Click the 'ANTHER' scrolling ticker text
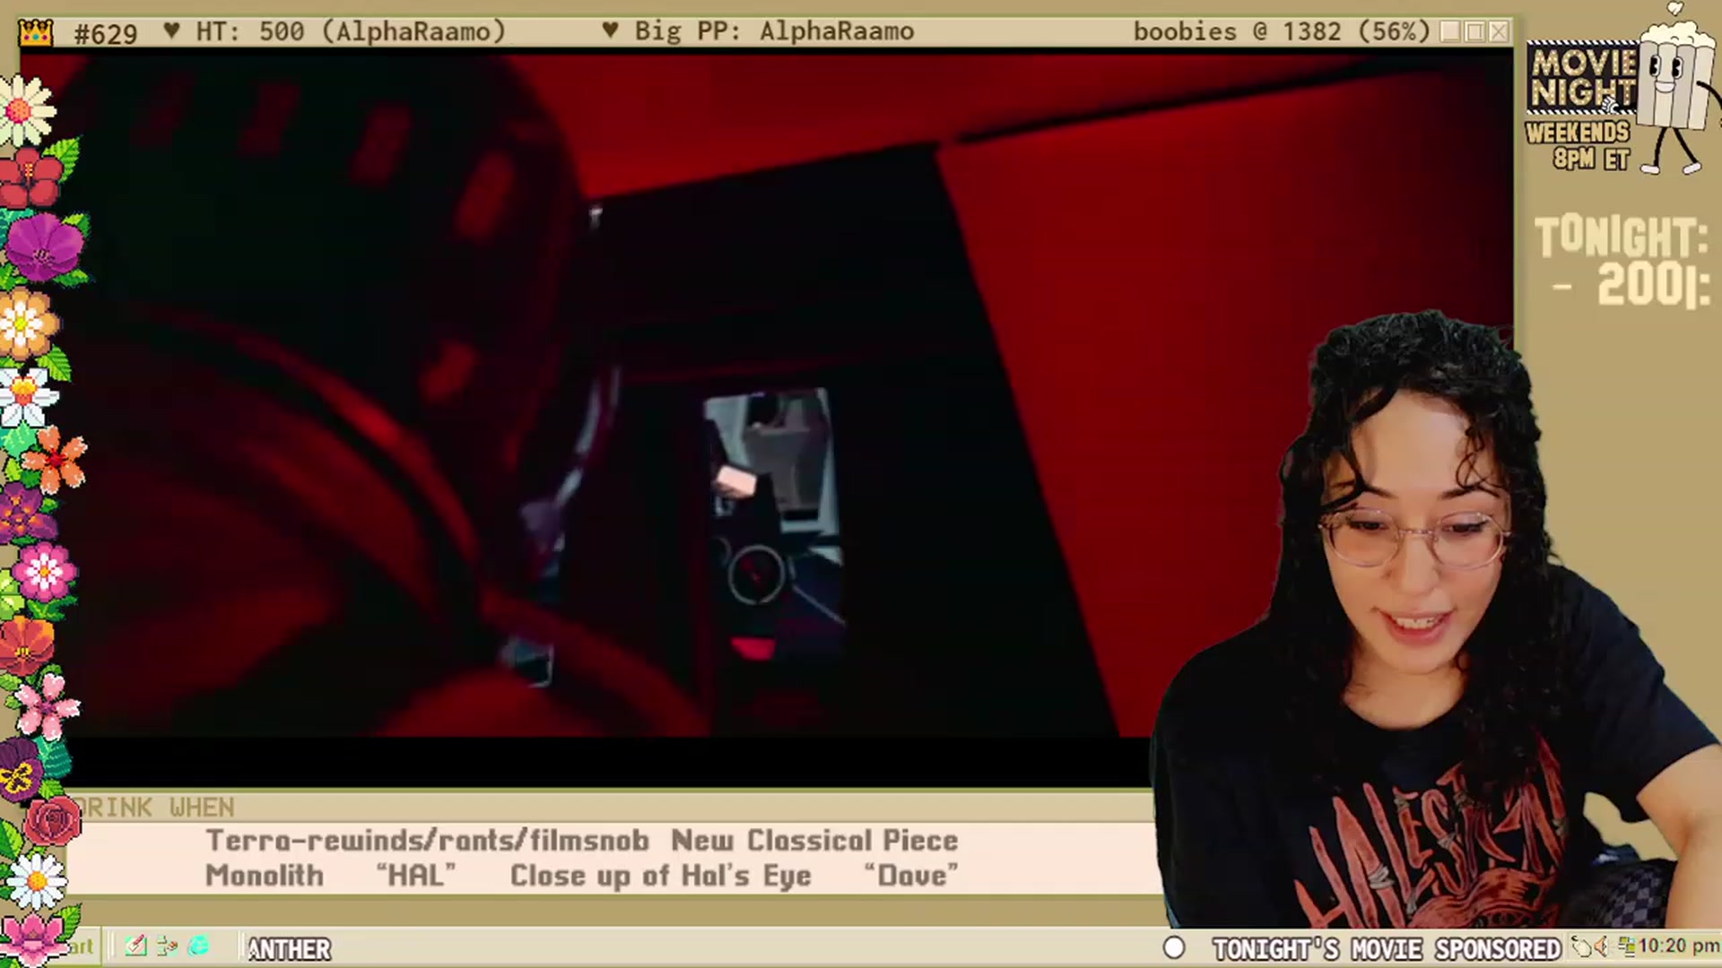The width and height of the screenshot is (1722, 968). [x=289, y=948]
